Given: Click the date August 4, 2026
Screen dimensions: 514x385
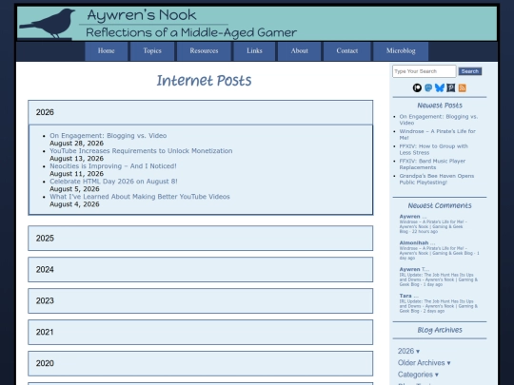Looking at the screenshot, I should (x=74, y=204).
